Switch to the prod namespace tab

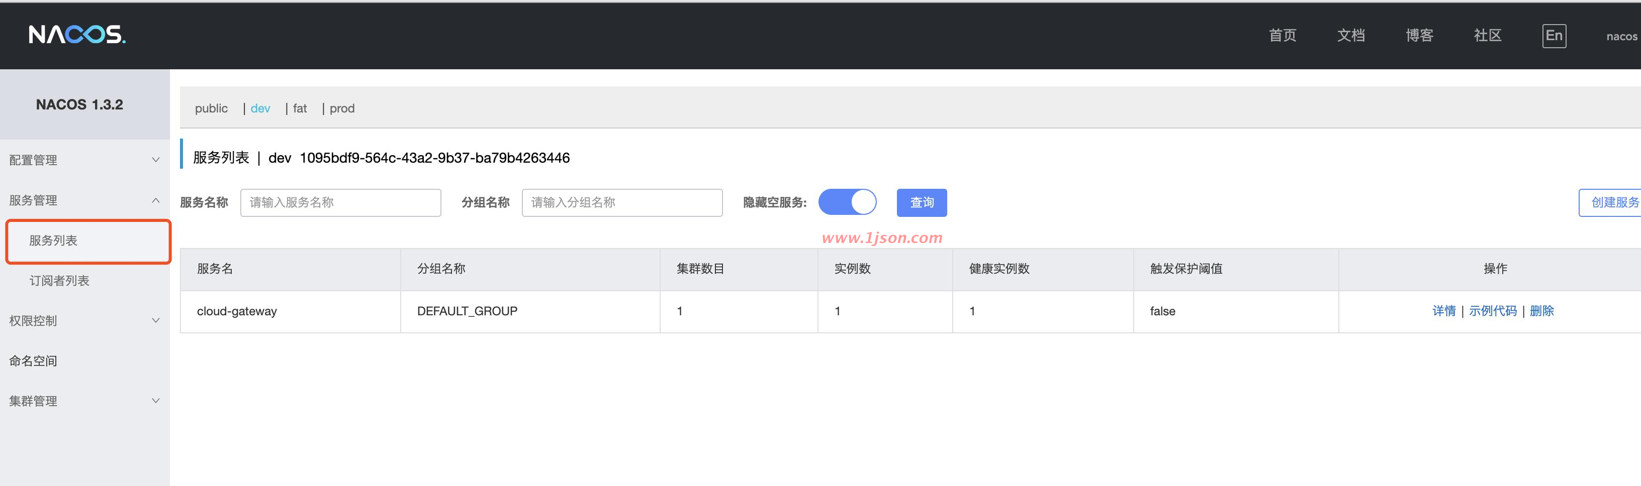tap(341, 108)
